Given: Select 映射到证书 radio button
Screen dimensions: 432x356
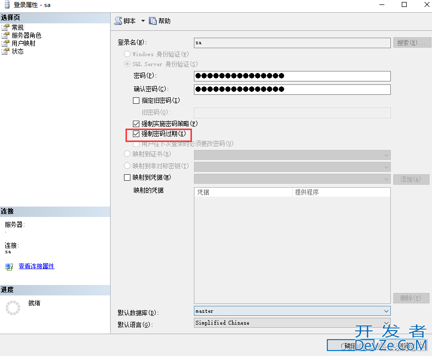Looking at the screenshot, I should tap(127, 154).
